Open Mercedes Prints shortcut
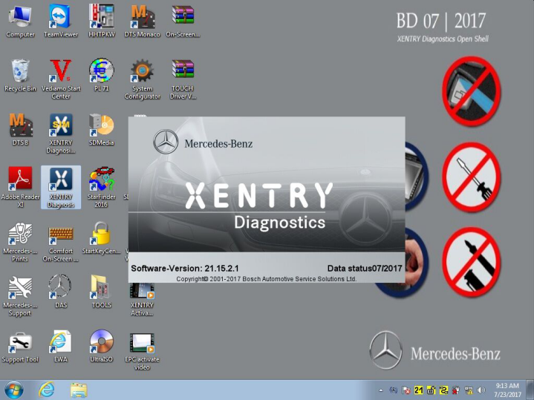Image resolution: width=534 pixels, height=400 pixels. click(20, 242)
